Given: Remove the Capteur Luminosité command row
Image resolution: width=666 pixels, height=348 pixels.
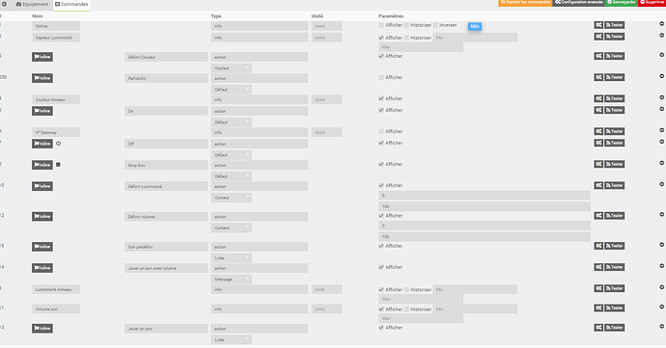Looking at the screenshot, I should (x=661, y=36).
